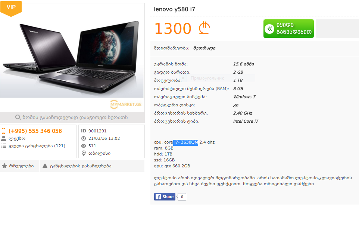This screenshot has width=359, height=228.
Task: Click the warning triangle report icon
Action: point(45,166)
